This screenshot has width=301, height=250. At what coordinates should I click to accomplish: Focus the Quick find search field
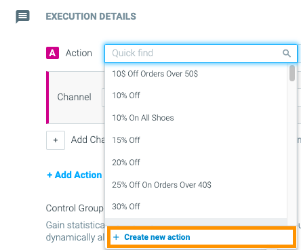(x=201, y=54)
